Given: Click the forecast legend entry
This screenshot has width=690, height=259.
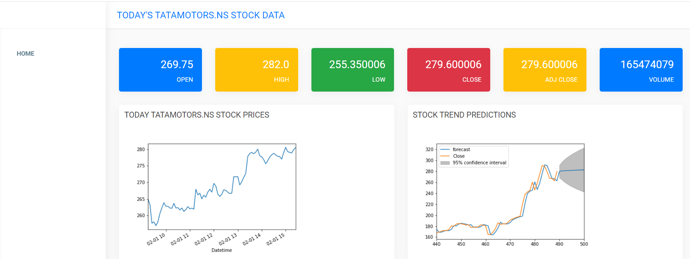Looking at the screenshot, I should point(455,149).
